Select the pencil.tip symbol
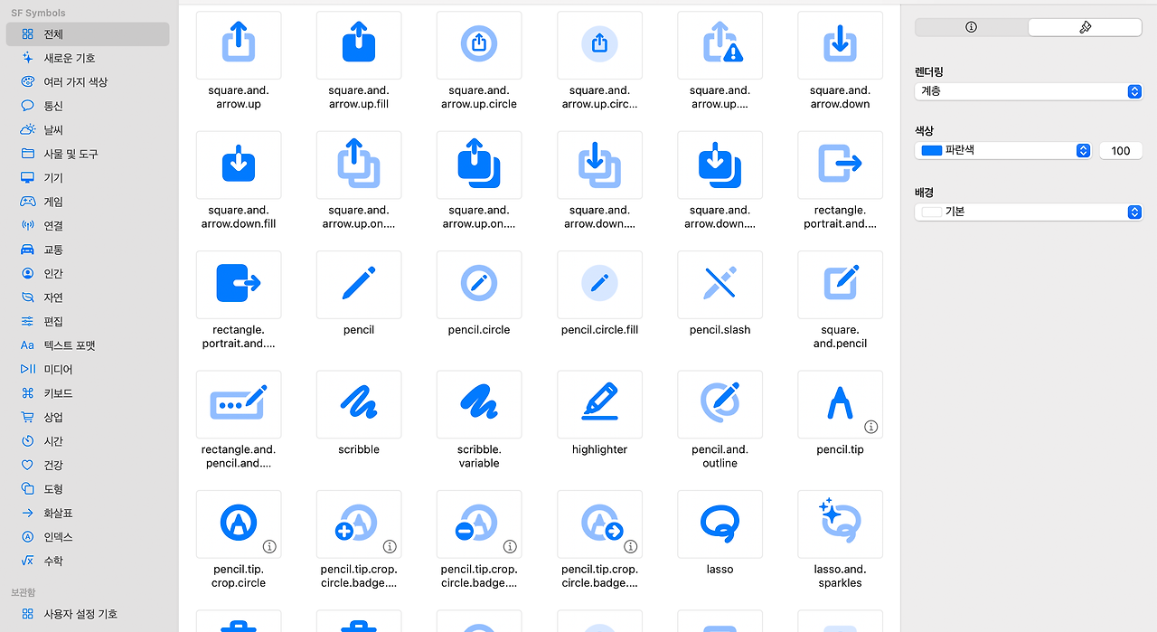1157x632 pixels. click(841, 404)
